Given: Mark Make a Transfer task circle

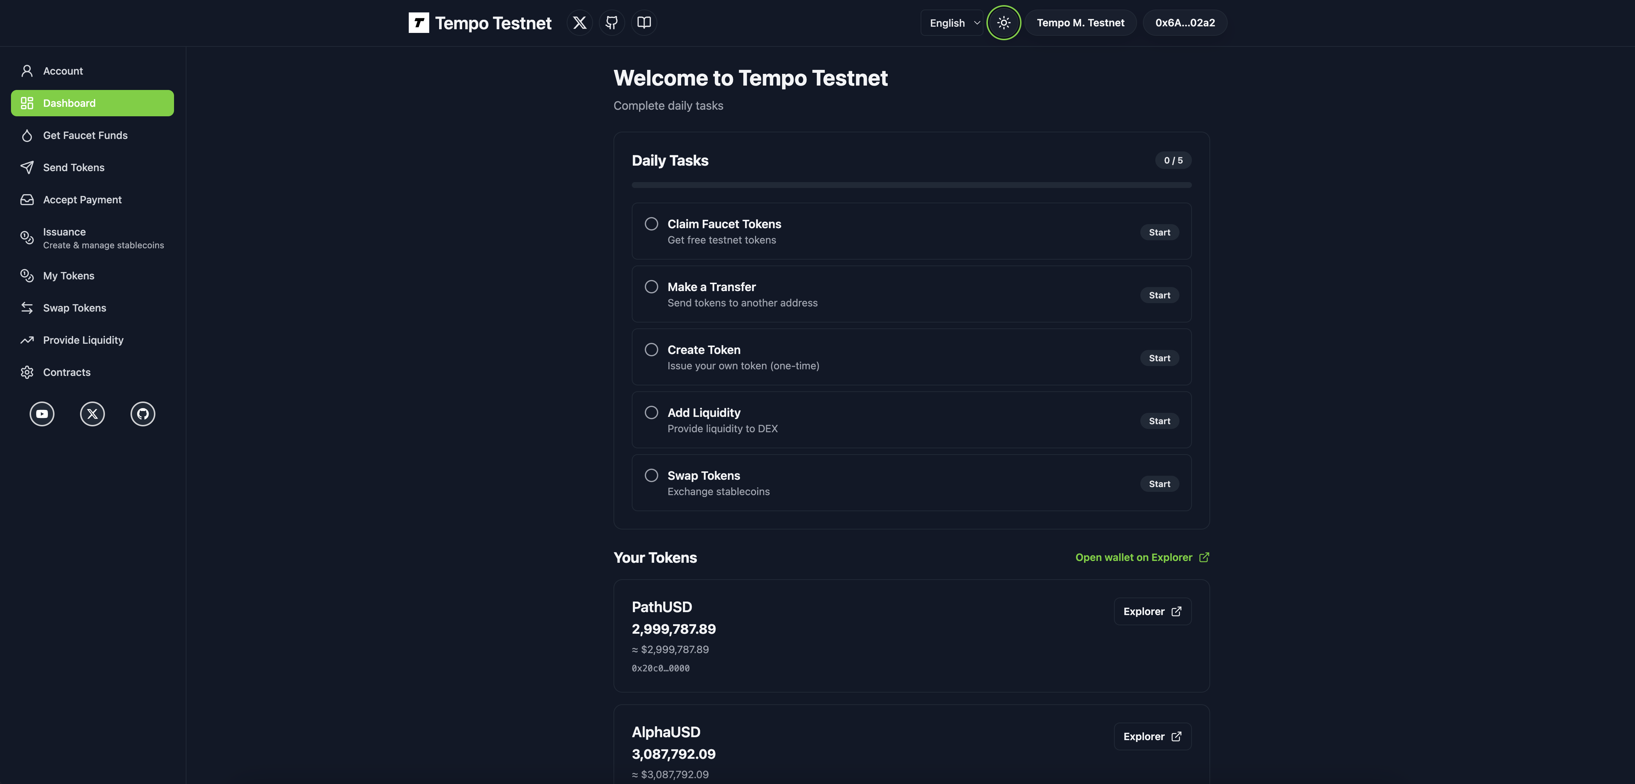Looking at the screenshot, I should 651,287.
